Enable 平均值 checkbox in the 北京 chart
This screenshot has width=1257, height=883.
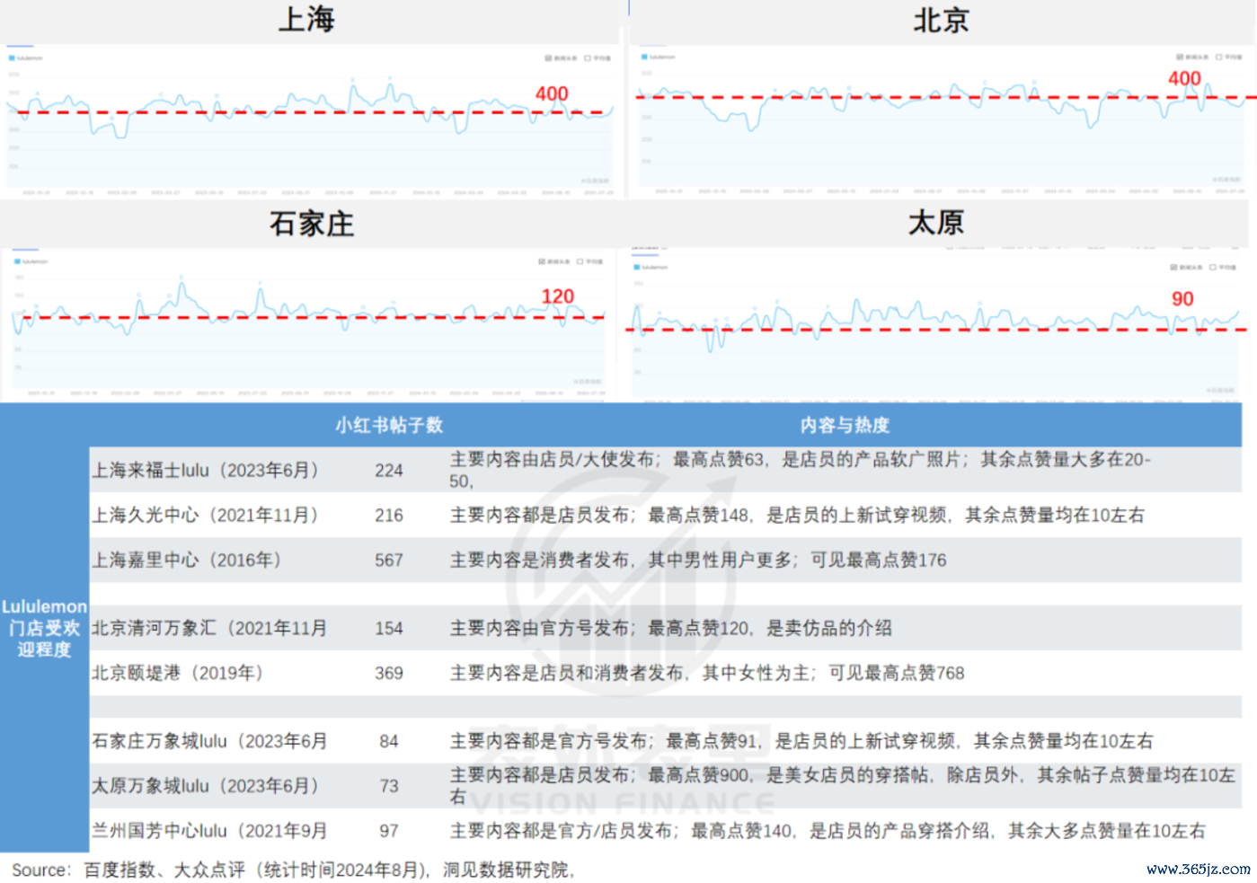point(1219,57)
